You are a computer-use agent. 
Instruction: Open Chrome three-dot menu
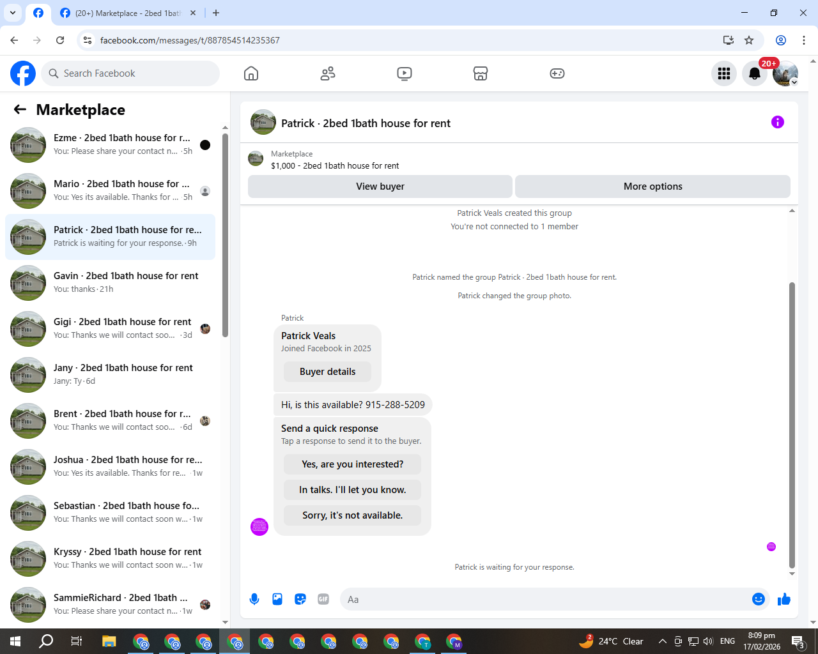[804, 40]
